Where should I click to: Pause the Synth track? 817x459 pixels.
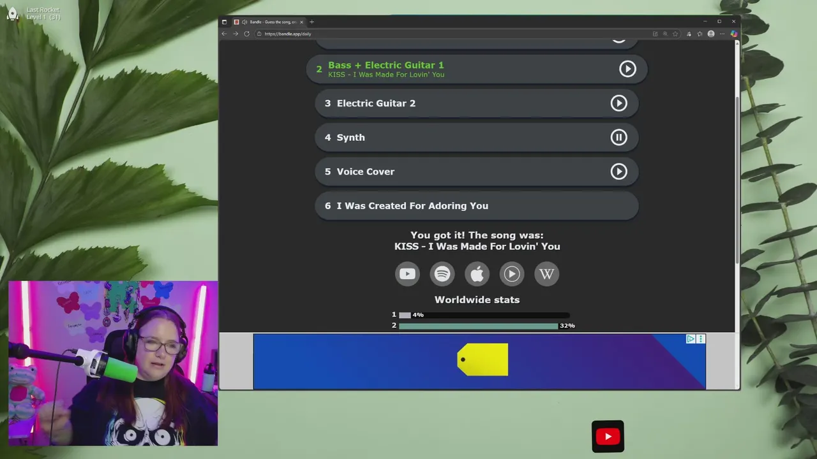point(618,137)
